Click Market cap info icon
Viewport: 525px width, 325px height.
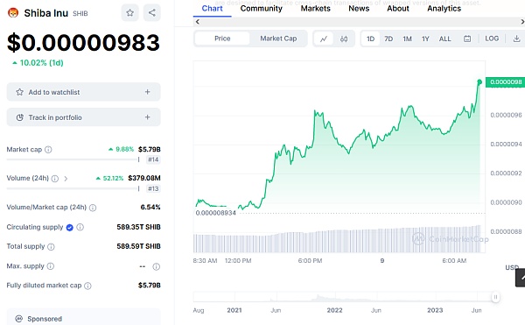(x=48, y=150)
